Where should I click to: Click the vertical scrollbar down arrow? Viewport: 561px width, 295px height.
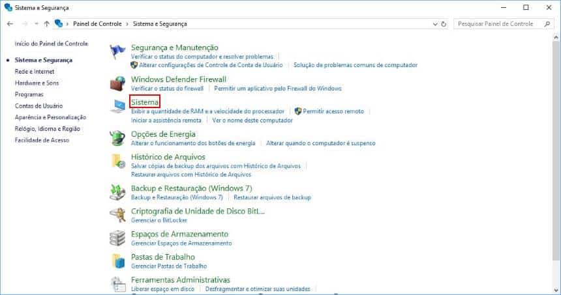(556, 290)
